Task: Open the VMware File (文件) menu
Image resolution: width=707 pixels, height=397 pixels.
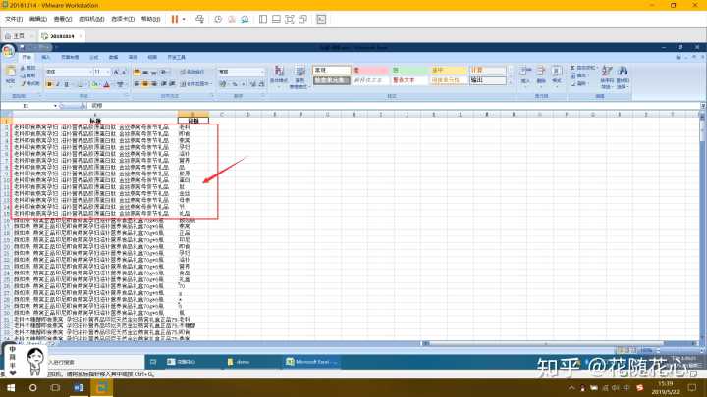Action: 14,19
